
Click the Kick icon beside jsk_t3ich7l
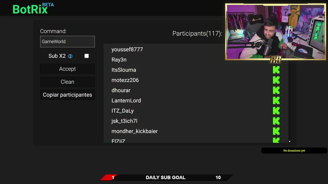pos(276,121)
